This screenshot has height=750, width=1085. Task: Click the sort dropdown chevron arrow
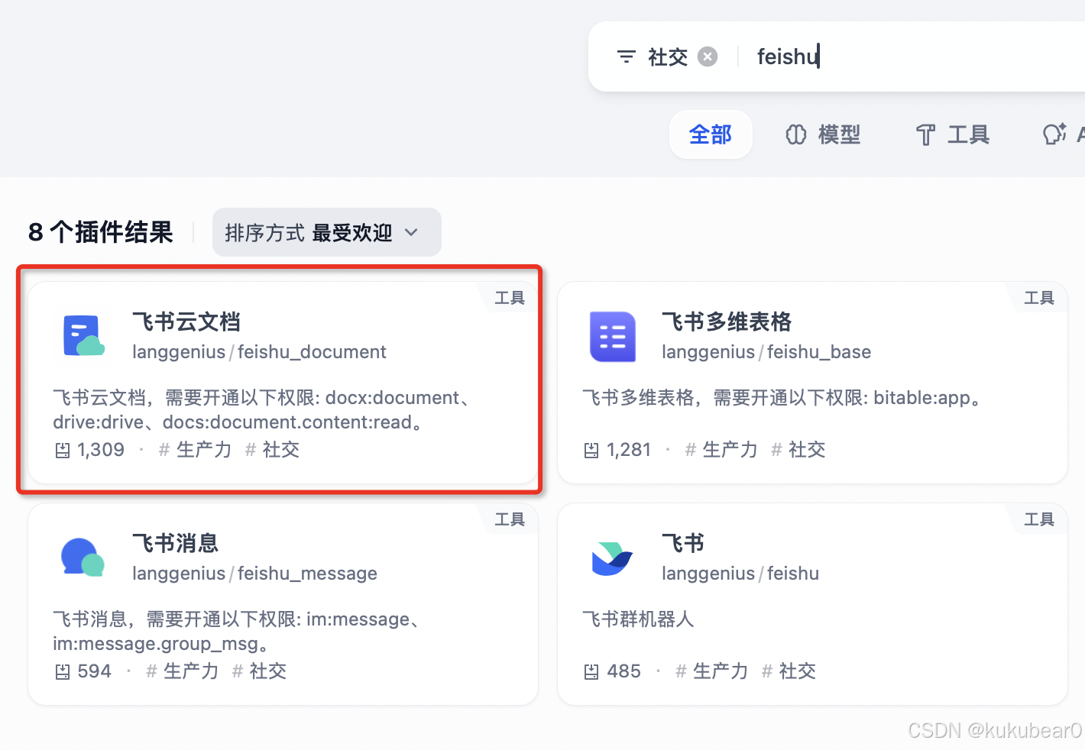tap(411, 232)
